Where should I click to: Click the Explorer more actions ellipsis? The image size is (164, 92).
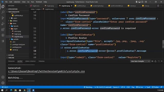(26, 6)
